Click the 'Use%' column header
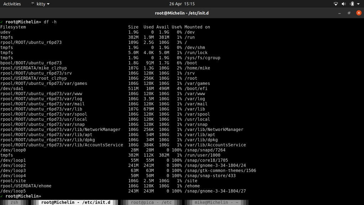364x205 pixels. pos(177,27)
